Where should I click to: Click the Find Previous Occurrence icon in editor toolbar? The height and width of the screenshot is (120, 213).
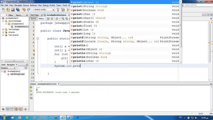pos(67,19)
